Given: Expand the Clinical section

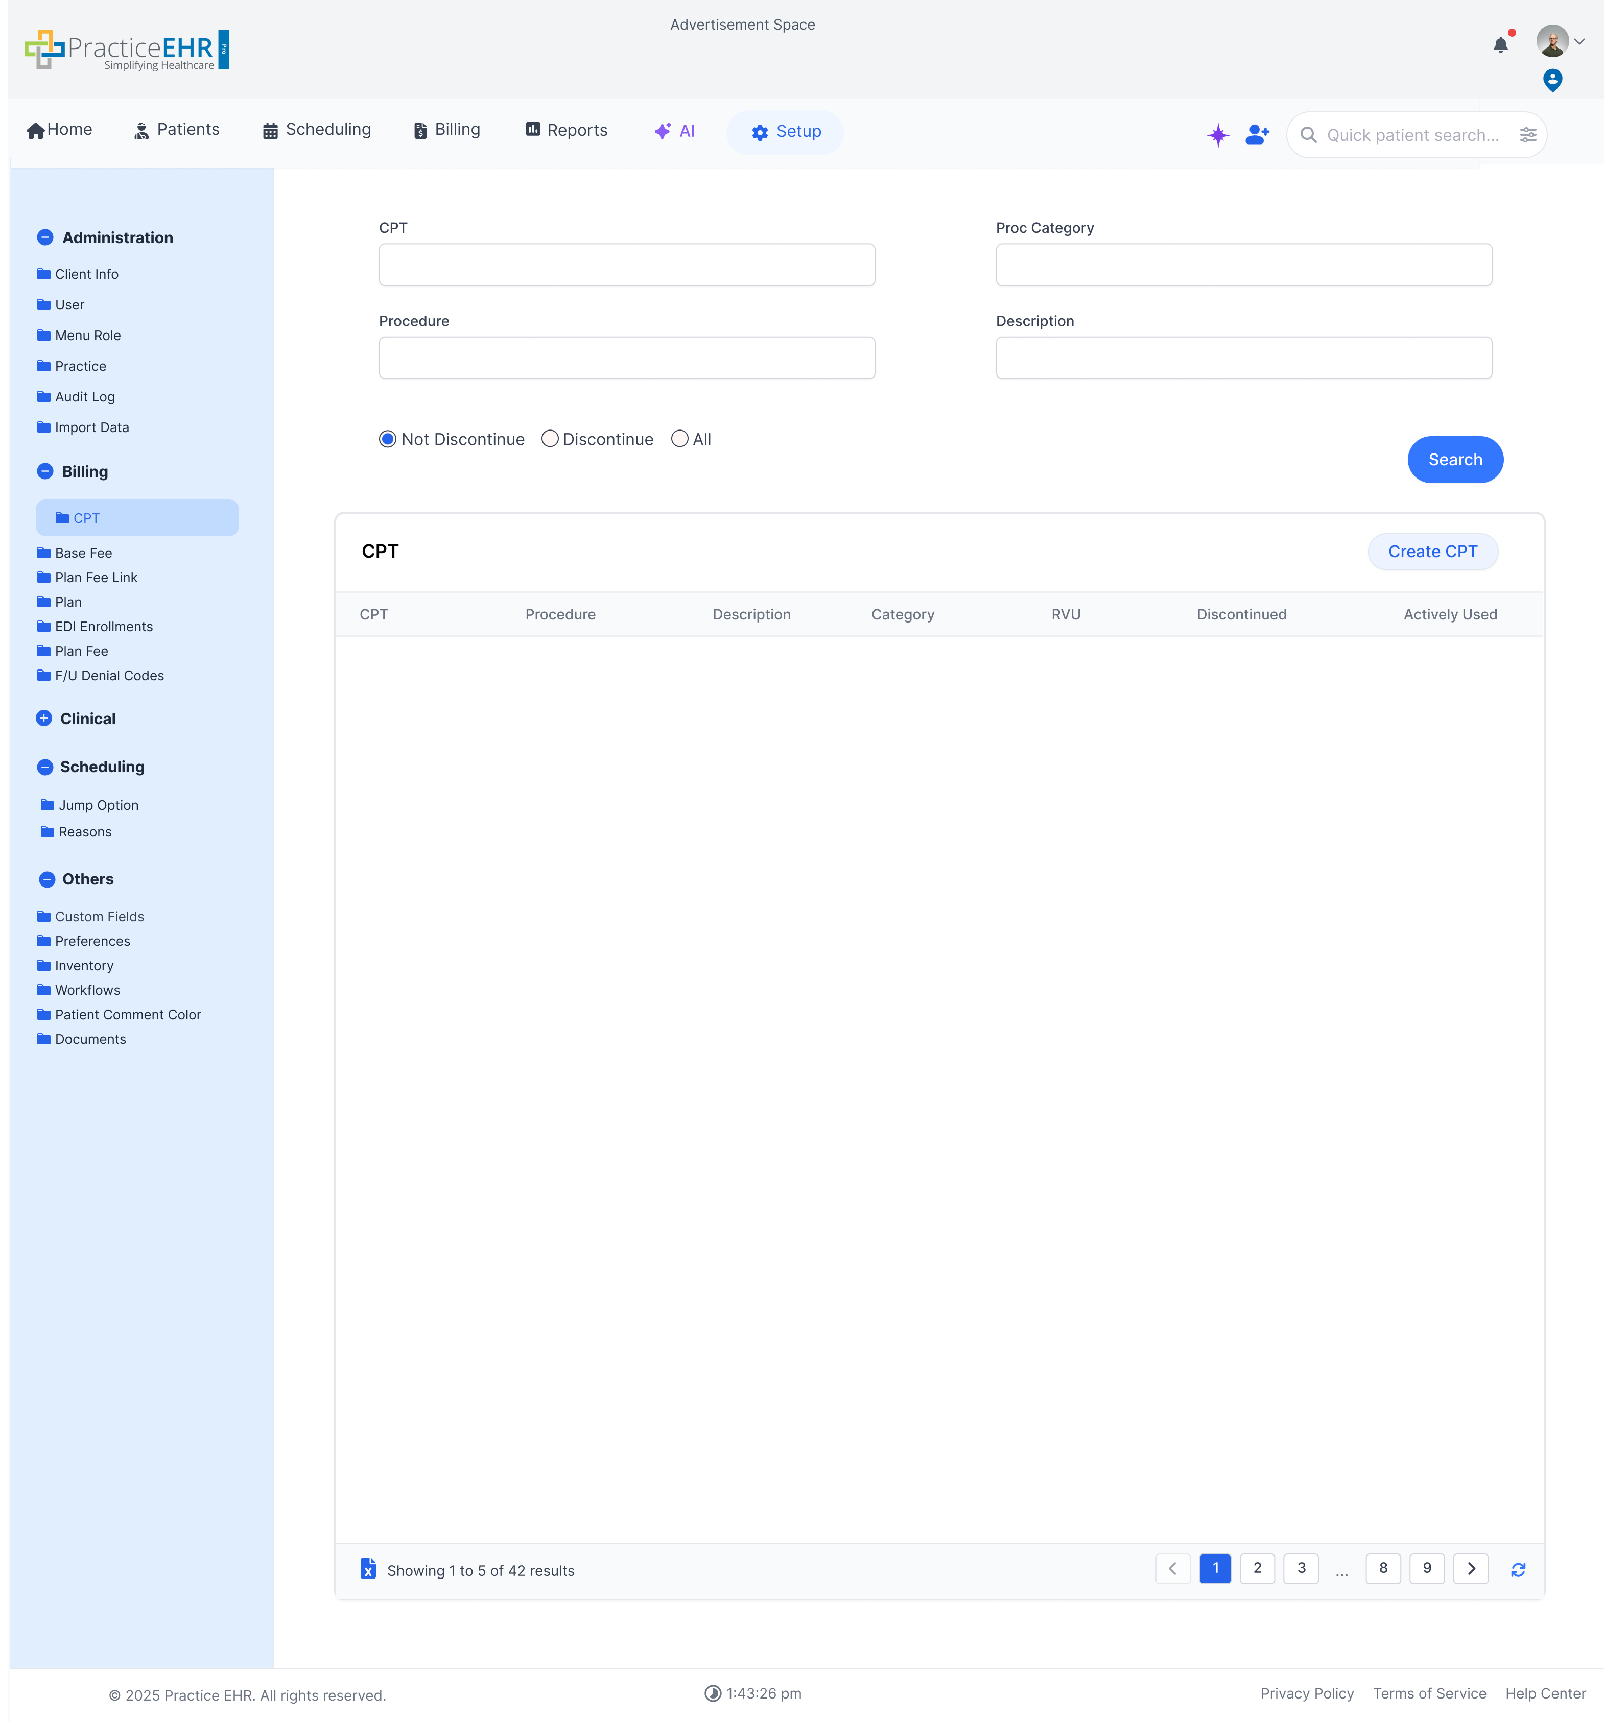Looking at the screenshot, I should tap(44, 718).
